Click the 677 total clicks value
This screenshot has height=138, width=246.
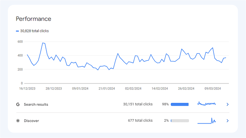coord(140,120)
